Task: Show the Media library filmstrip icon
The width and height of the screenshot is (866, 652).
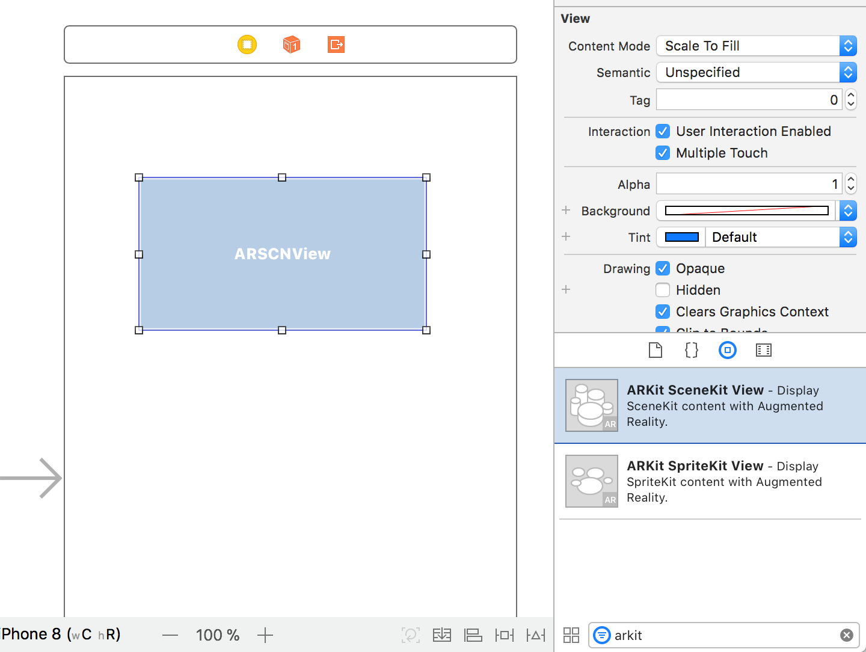Action: coord(764,350)
